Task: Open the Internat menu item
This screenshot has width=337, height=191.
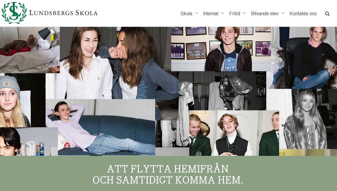Action: click(211, 13)
